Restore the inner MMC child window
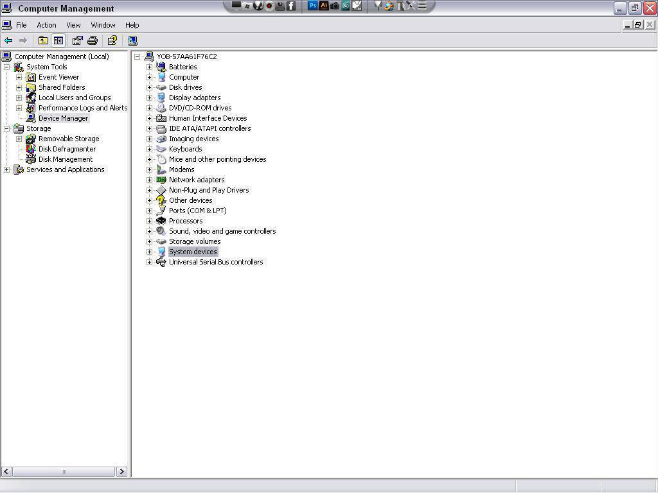This screenshot has height=493, width=658. (638, 25)
